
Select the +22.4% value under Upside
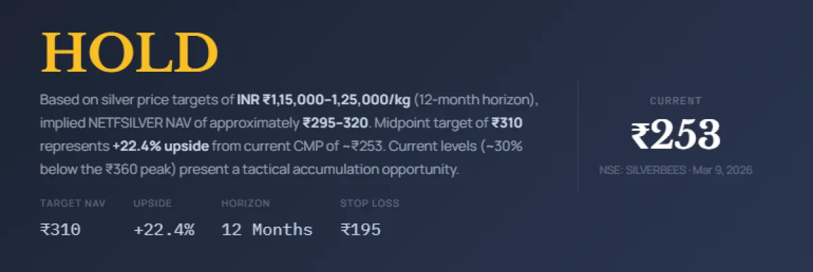tap(164, 229)
